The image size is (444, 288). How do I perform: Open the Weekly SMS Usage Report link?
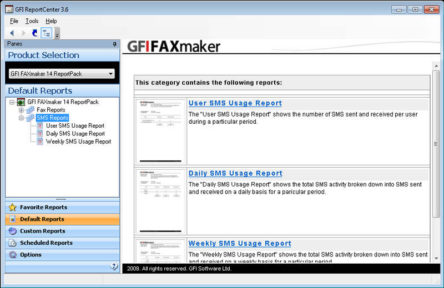point(240,244)
